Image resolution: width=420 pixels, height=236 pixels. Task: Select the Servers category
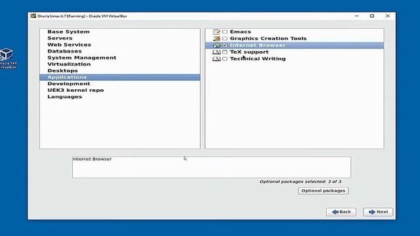(x=119, y=38)
